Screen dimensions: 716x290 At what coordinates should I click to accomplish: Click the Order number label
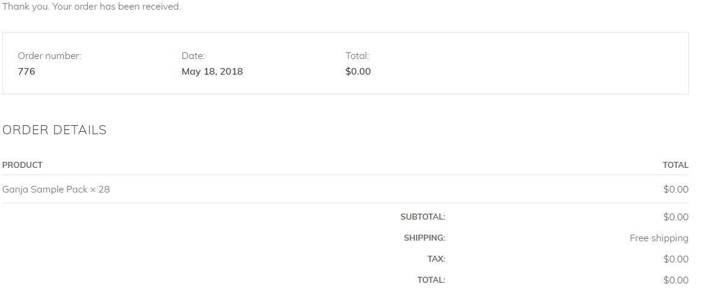coord(49,56)
